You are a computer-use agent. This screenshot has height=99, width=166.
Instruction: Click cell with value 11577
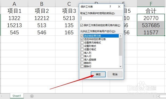[151, 32]
